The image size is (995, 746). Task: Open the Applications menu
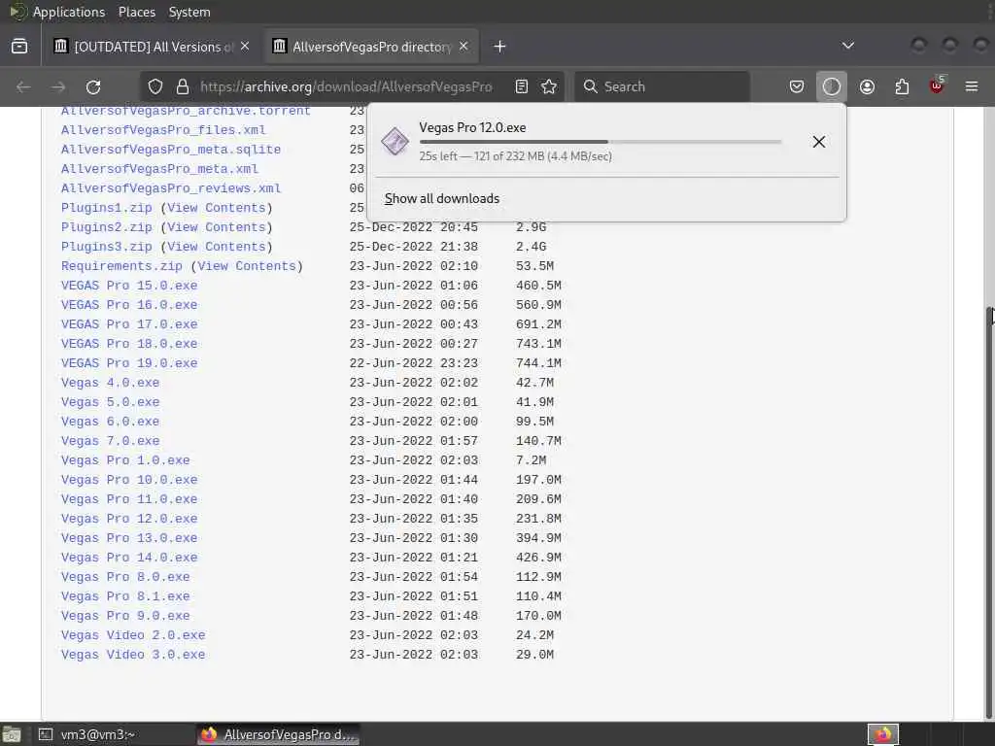click(x=69, y=12)
